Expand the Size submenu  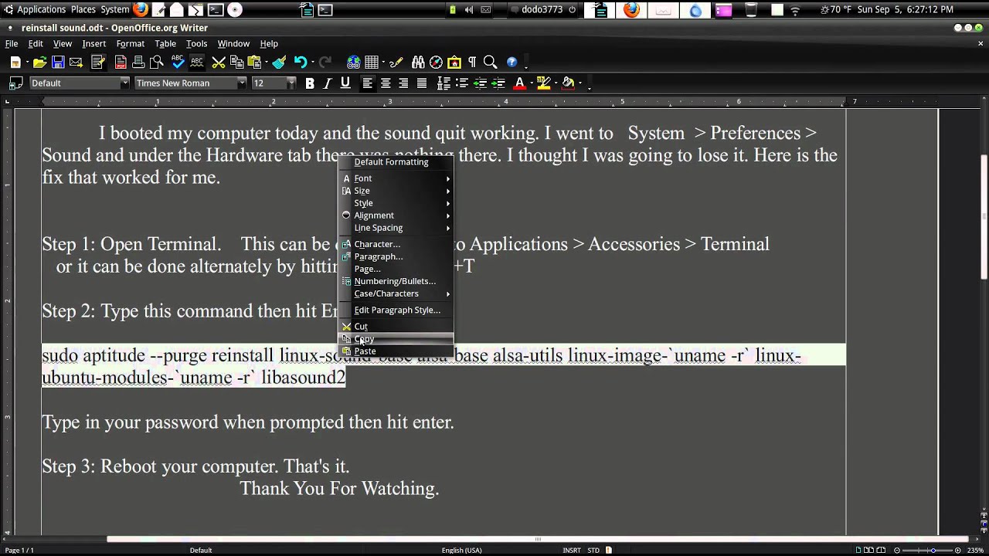396,191
